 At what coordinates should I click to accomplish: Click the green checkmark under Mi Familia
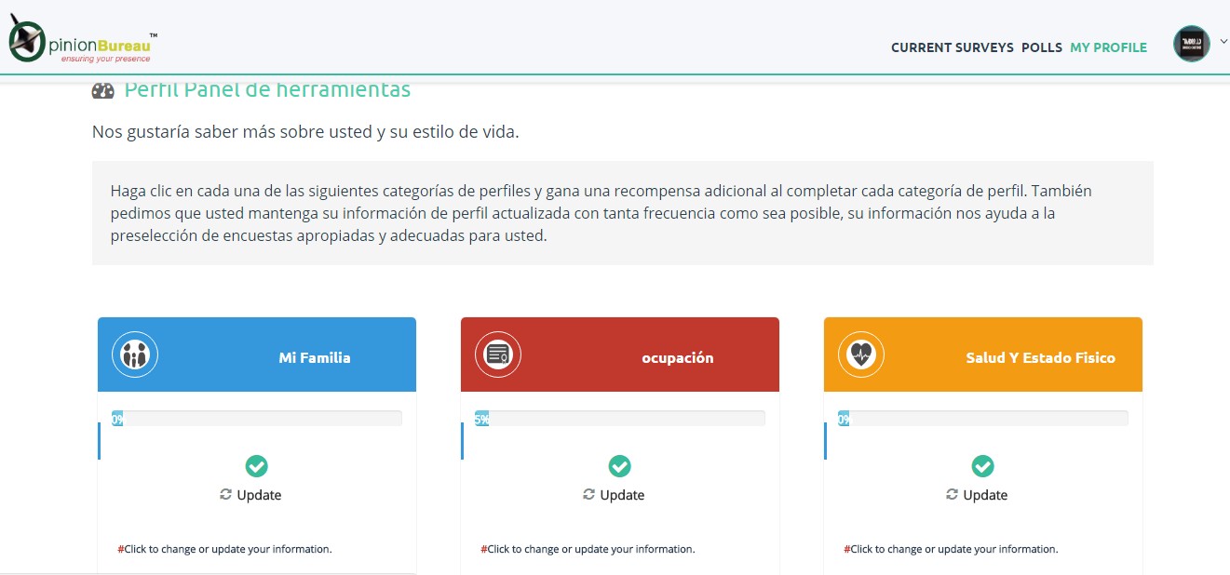pos(257,466)
